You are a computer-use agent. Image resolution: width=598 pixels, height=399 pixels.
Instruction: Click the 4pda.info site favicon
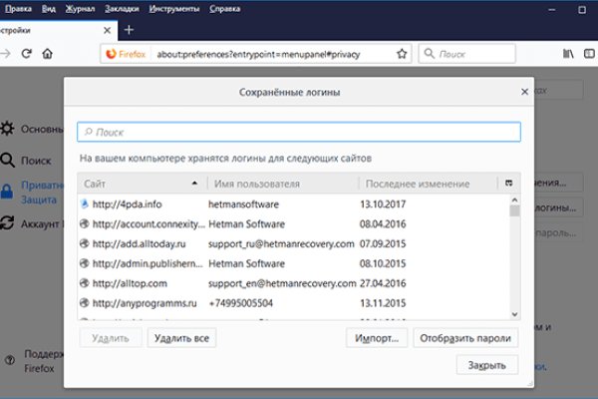[x=85, y=202]
